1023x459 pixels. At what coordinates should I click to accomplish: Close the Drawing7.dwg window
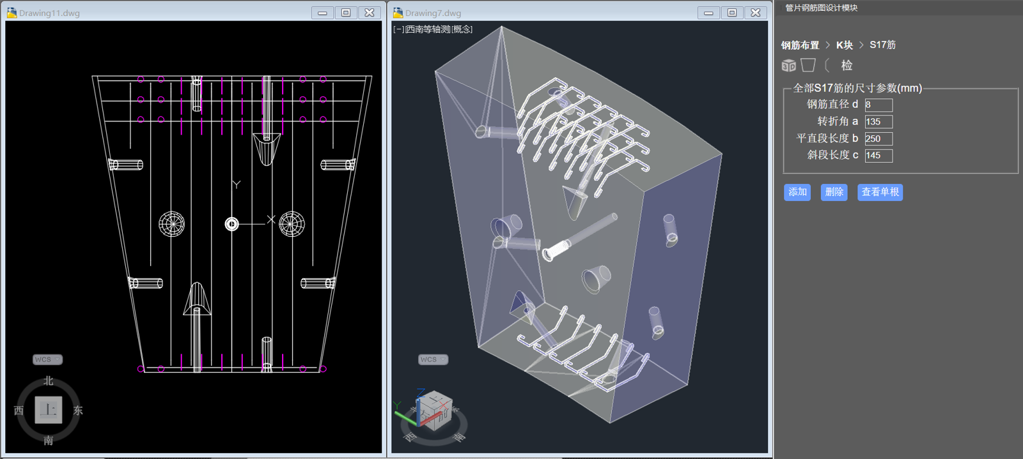coord(756,13)
